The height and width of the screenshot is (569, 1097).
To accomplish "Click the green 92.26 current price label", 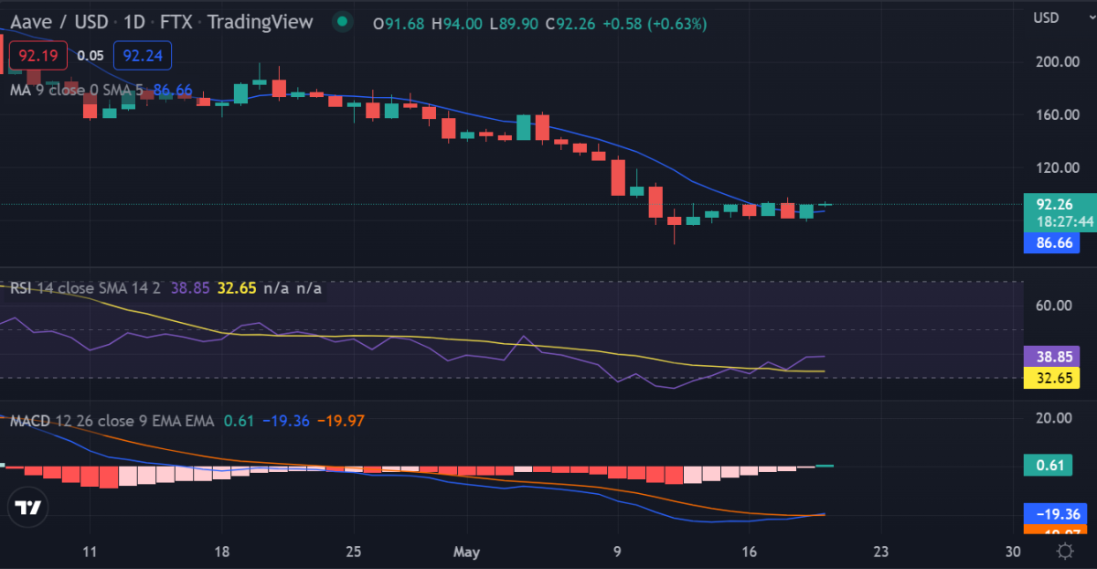I will click(x=1053, y=203).
